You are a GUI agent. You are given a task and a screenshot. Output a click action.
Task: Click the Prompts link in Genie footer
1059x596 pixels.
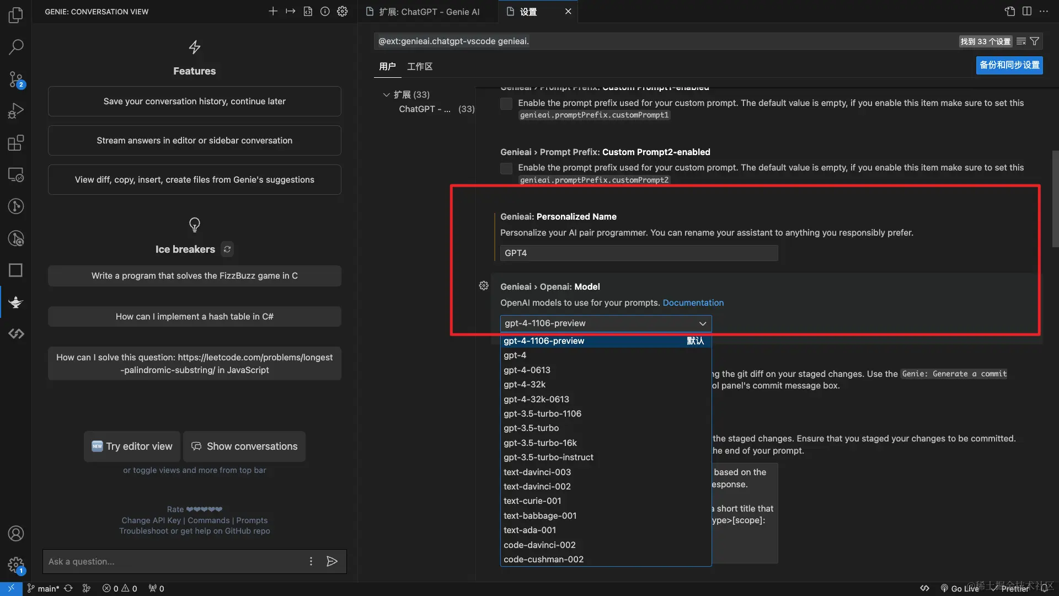(252, 520)
